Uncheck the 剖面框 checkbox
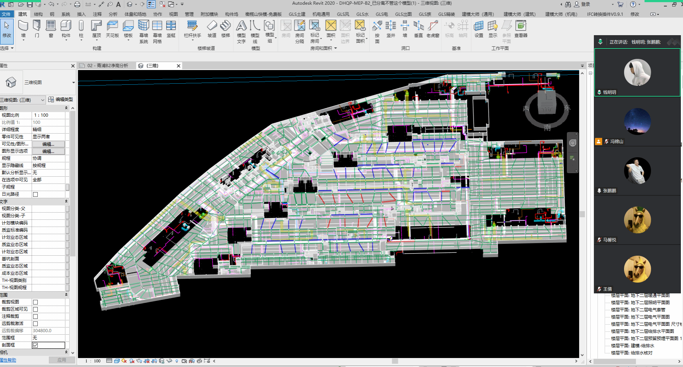This screenshot has height=367, width=683. (35, 345)
